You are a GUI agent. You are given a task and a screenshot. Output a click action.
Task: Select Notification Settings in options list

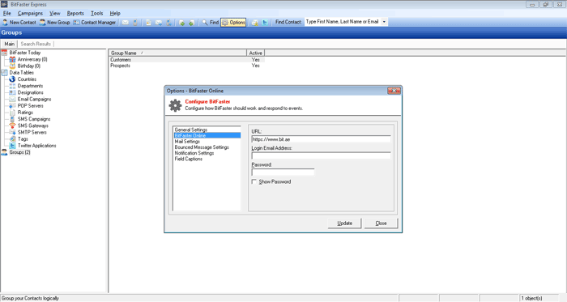point(207,153)
